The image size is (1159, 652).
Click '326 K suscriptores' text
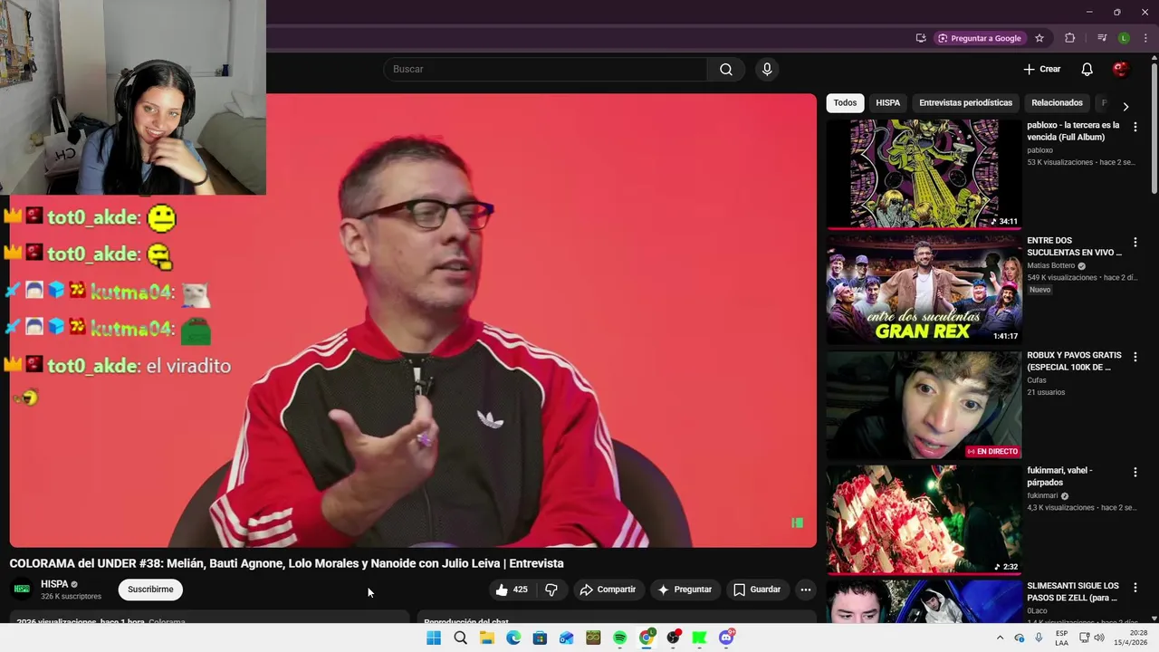71,597
